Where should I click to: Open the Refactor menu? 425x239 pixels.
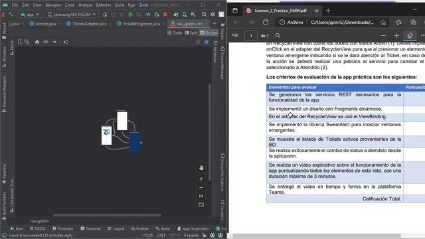[x=104, y=5]
